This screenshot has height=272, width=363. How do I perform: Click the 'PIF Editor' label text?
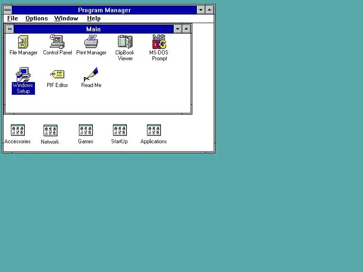[x=57, y=85]
